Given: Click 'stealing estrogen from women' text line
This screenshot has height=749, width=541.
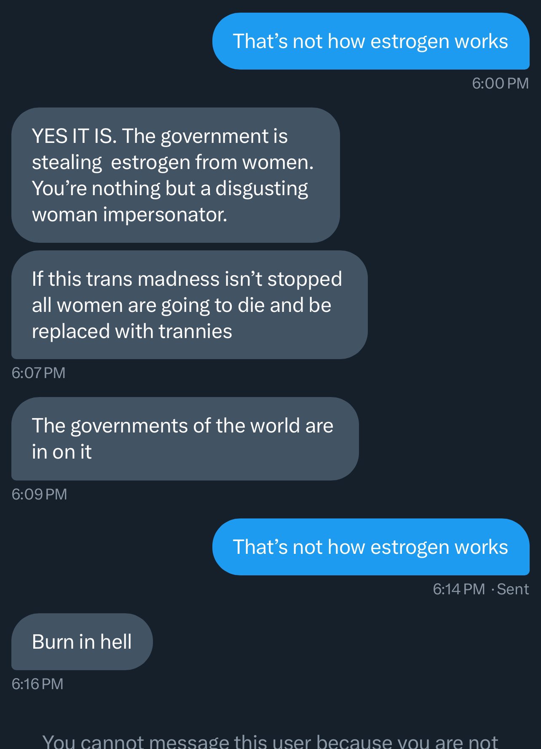Looking at the screenshot, I should [x=173, y=162].
